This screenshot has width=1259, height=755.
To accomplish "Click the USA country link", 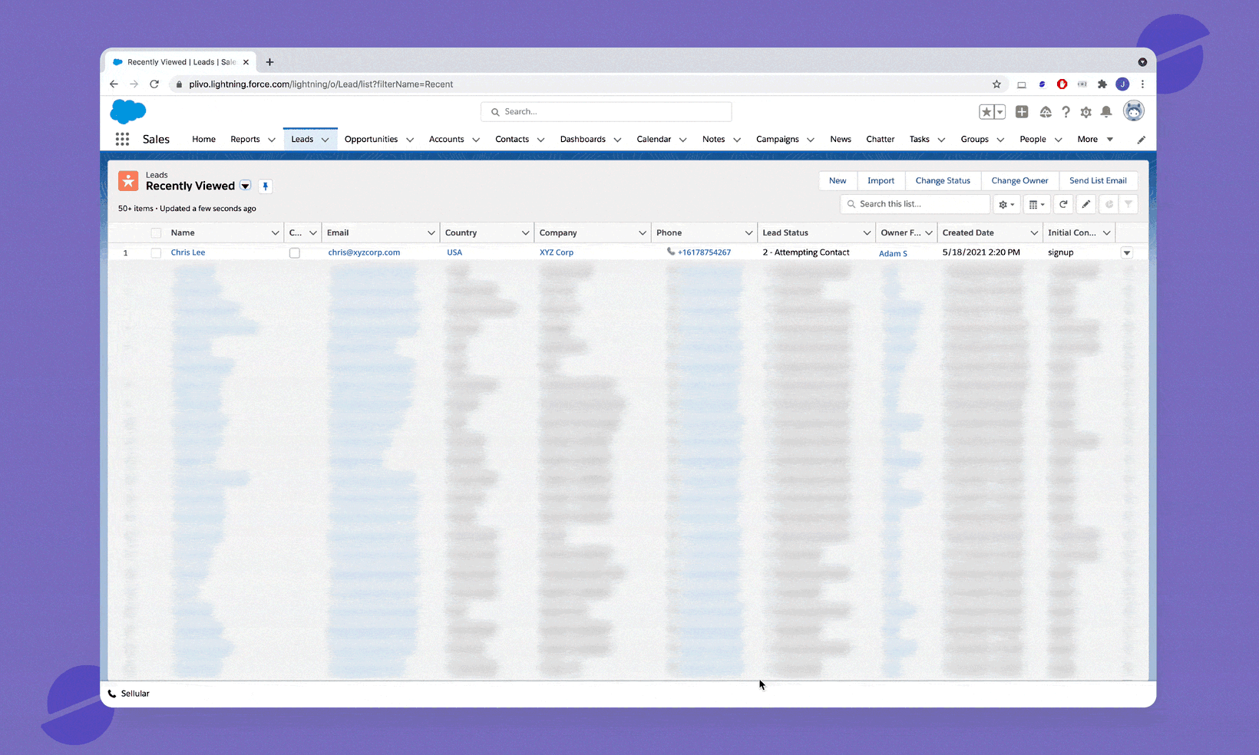I will (454, 252).
